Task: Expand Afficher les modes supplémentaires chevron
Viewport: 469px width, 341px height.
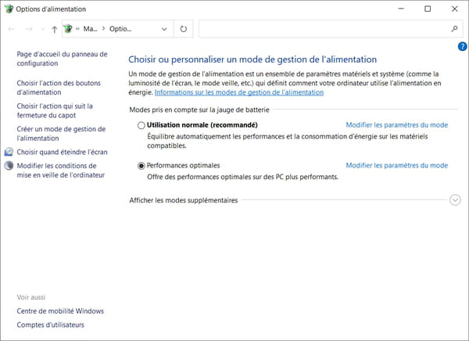Action: point(455,200)
